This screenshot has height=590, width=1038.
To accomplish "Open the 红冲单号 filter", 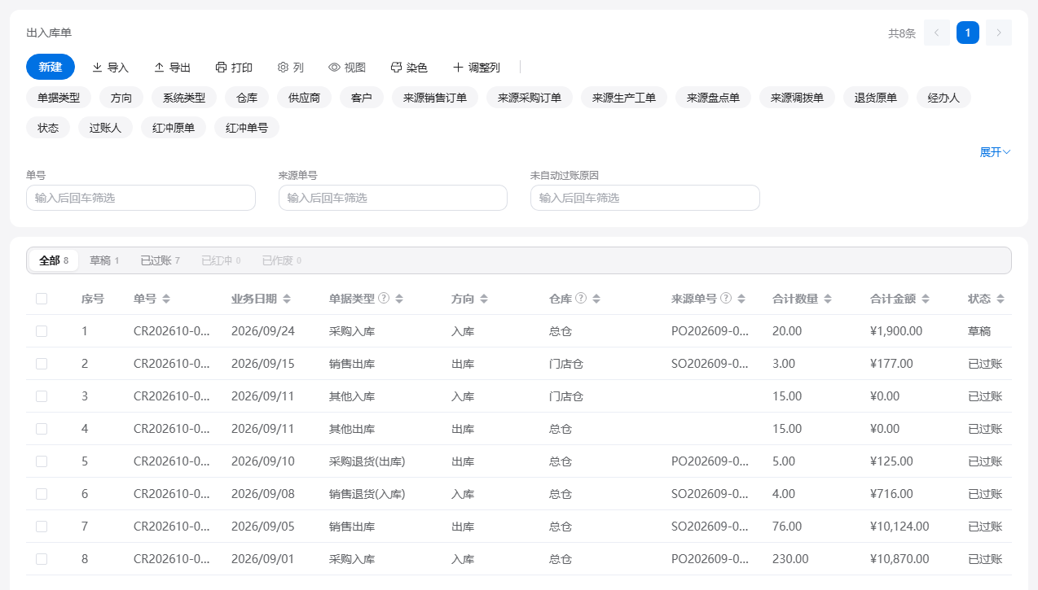I will 247,128.
